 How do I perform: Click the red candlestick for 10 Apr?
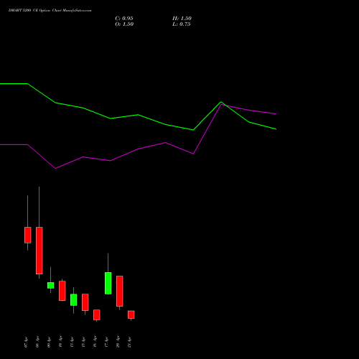tap(62, 291)
